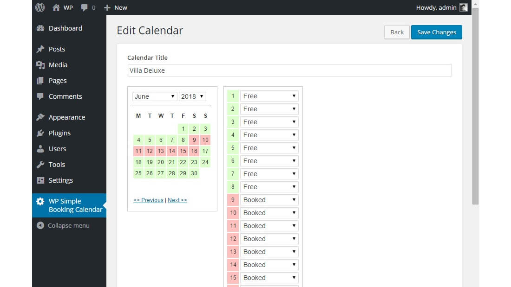Open the June month dropdown
Screen dimensions: 511x287
click(x=155, y=96)
